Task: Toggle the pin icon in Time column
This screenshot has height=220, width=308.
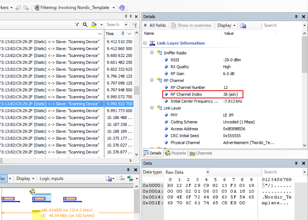Action: click(123, 34)
